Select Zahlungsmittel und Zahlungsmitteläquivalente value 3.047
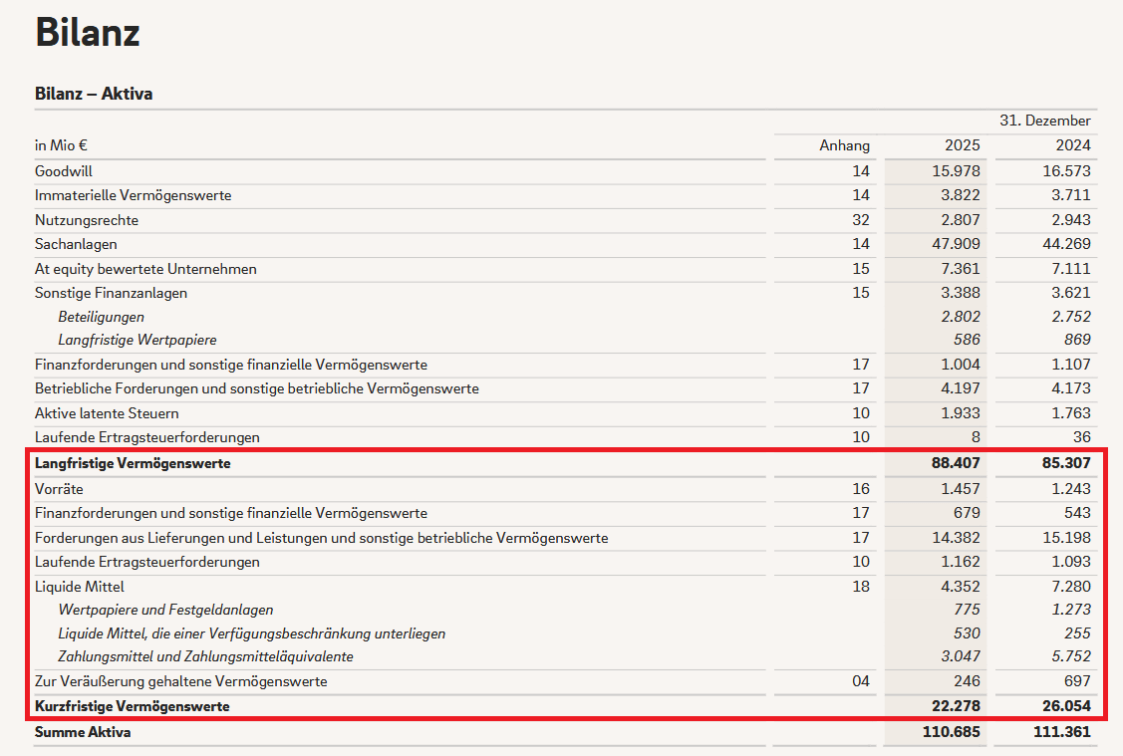Viewport: 1123px width, 756px height. tap(961, 656)
